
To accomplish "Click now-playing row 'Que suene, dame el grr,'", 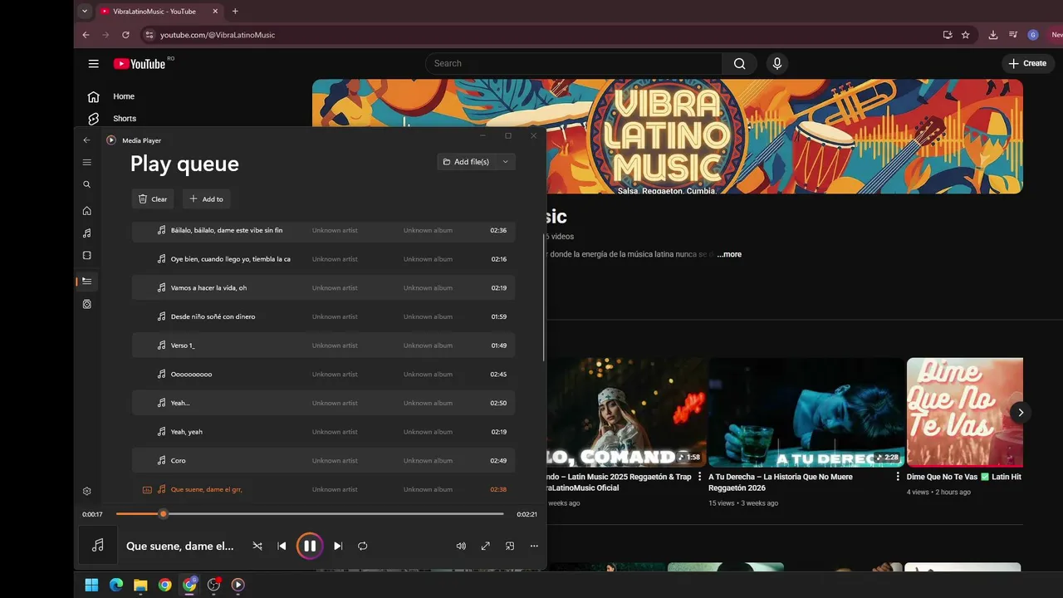I will click(x=323, y=489).
